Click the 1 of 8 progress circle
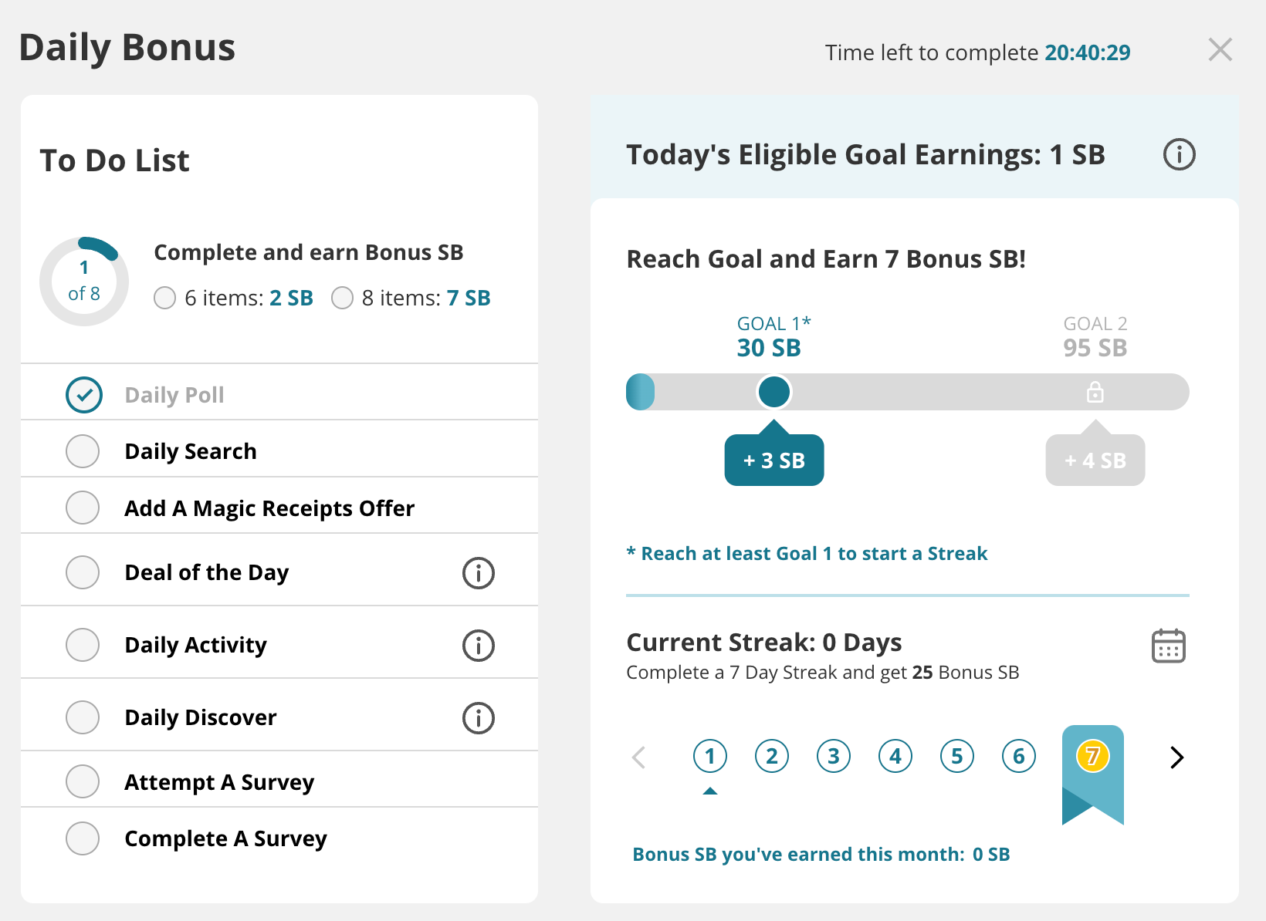Viewport: 1266px width, 921px height. (x=83, y=279)
